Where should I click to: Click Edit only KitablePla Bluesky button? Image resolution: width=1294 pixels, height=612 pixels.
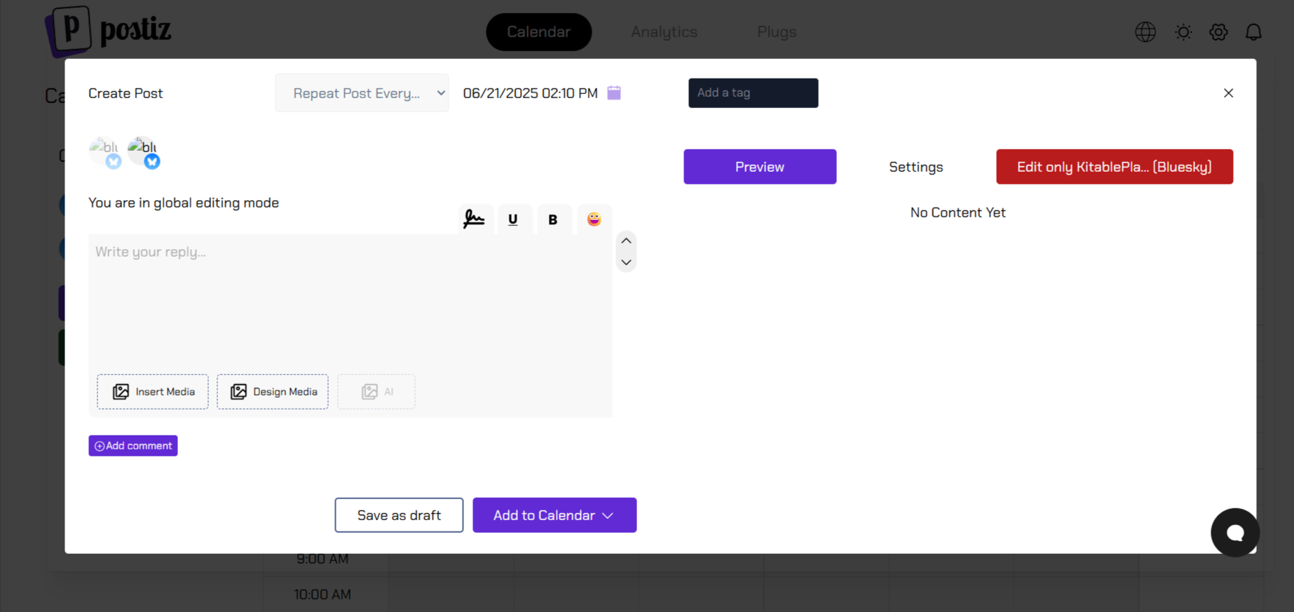[1114, 167]
